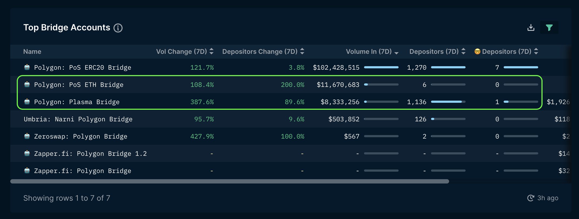Click the robot icon next to Zapper.fi: Polygon Bridge 1.2
Viewport: 579px width, 219px height.
pyautogui.click(x=27, y=153)
